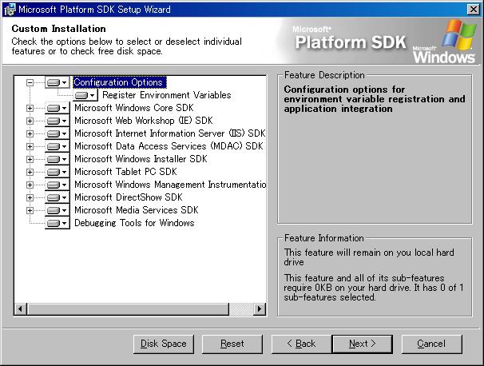Select Microsoft Internet Information Server SDK label
484x366 pixels.
pos(170,133)
